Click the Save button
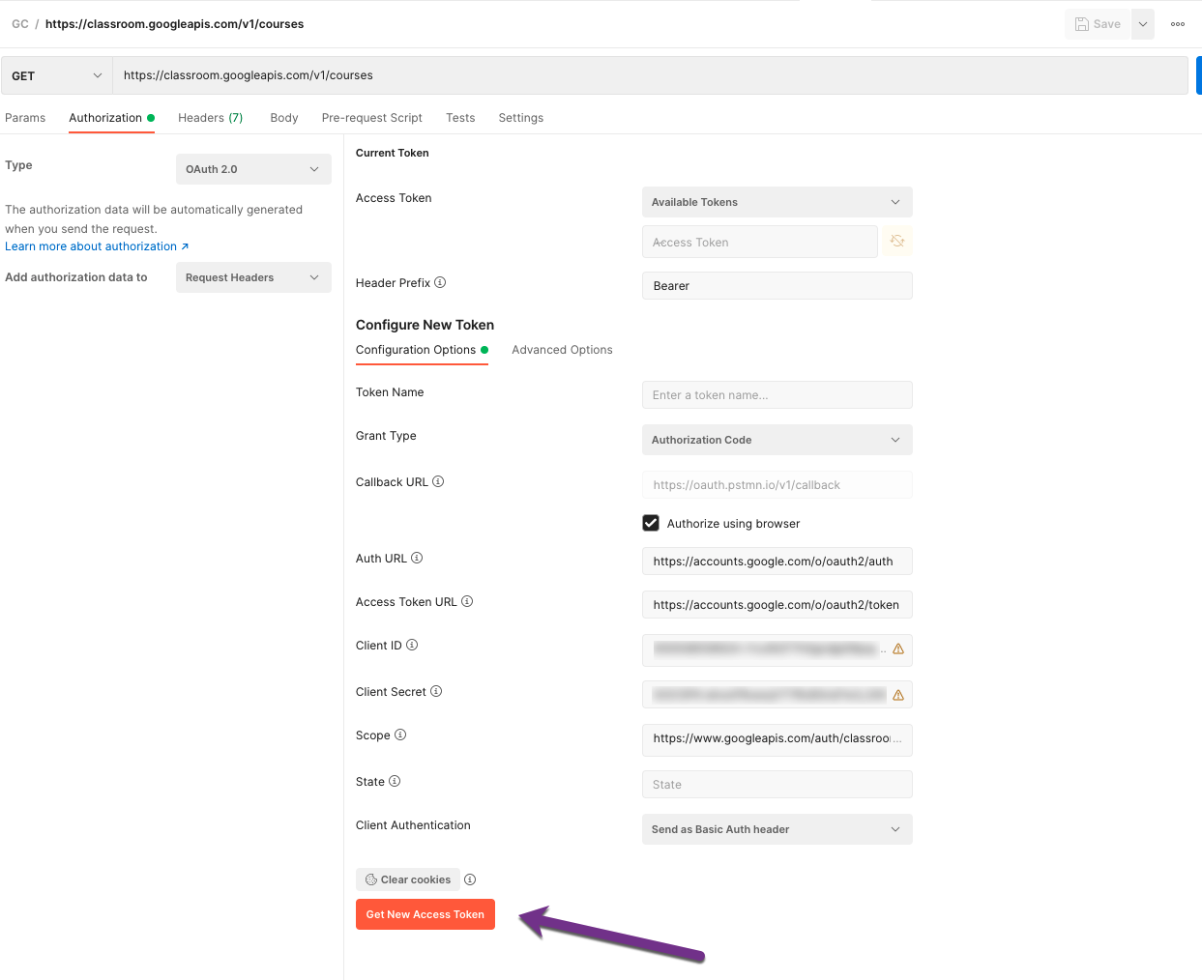Screen dimensions: 1202x980 (1098, 24)
